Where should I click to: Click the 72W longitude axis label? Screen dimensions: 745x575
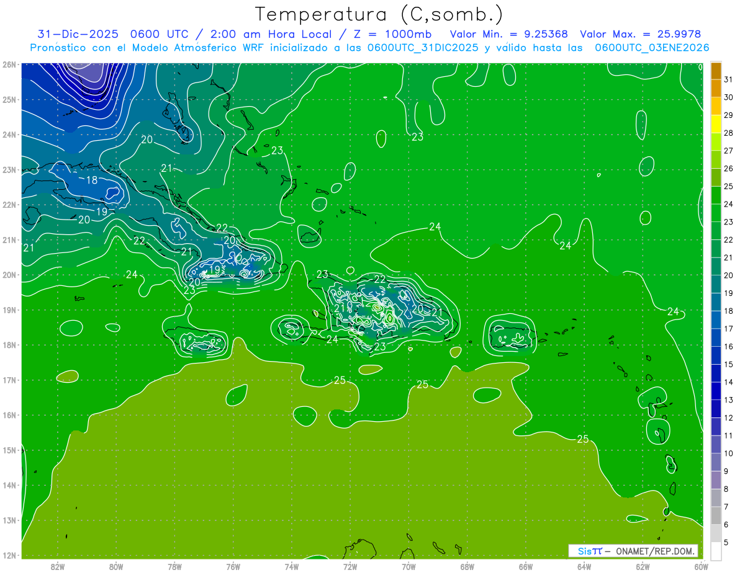(x=350, y=566)
